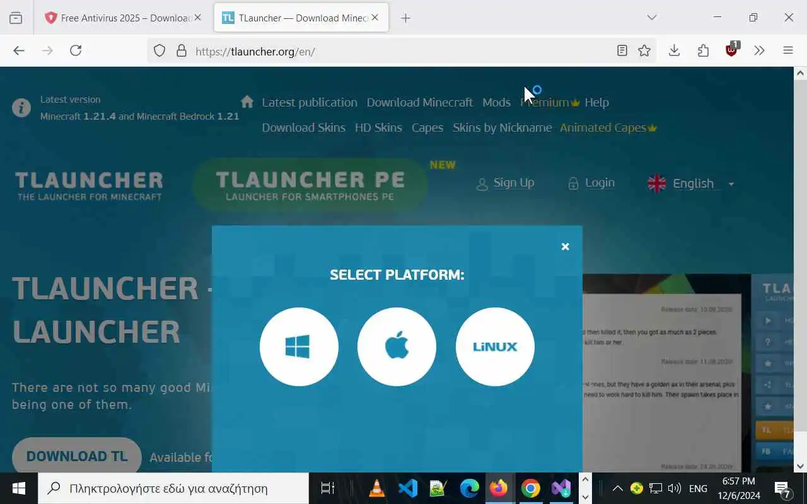
Task: Click the TLauncher logo
Action: 89,186
